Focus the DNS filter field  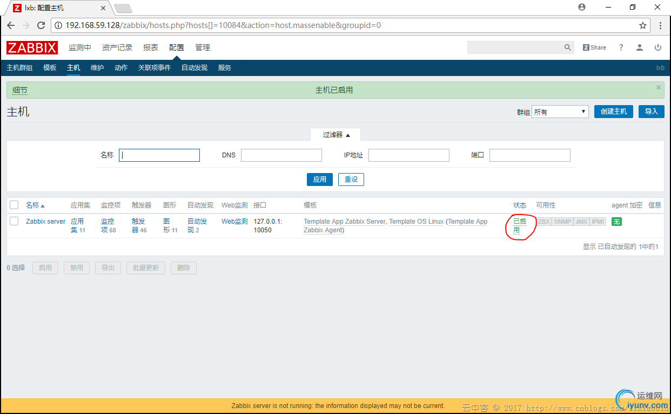[x=281, y=155]
